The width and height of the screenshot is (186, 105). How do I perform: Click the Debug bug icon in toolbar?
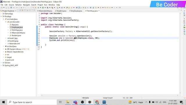pos(38,8)
